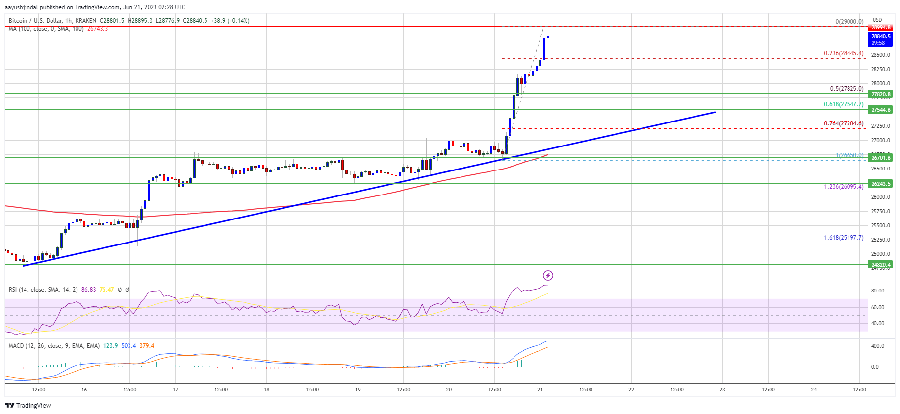Image resolution: width=900 pixels, height=414 pixels.
Task: Click the date label 20 on time axis
Action: (449, 390)
